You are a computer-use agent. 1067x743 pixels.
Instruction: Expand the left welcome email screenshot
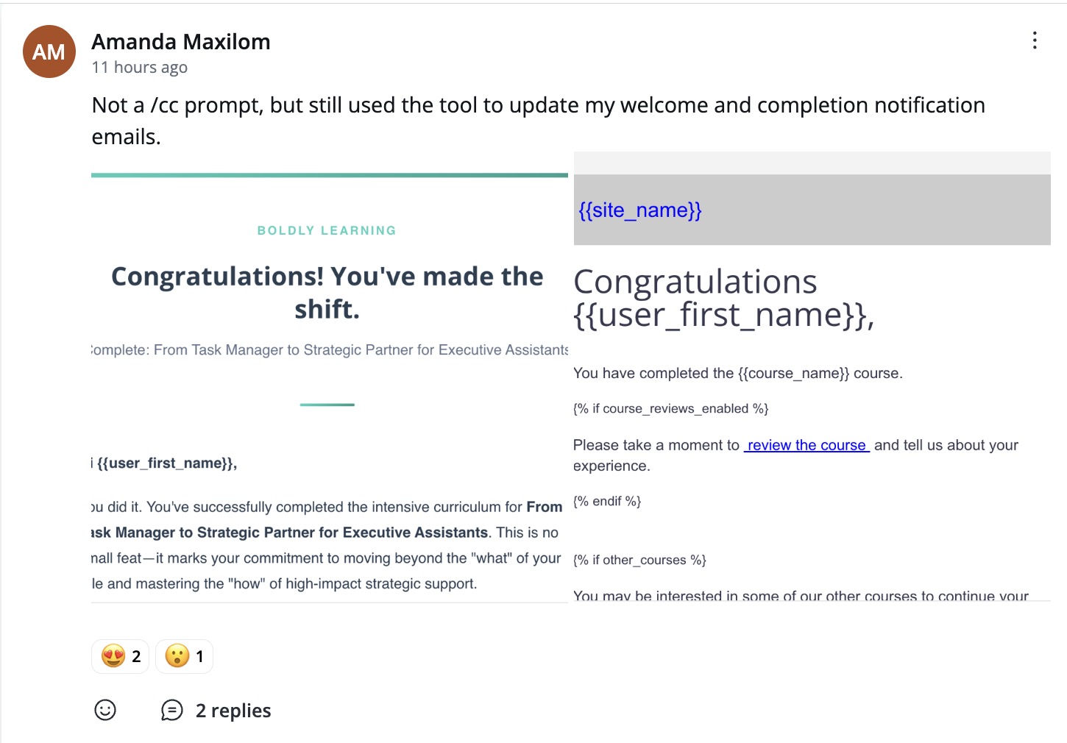click(x=327, y=383)
